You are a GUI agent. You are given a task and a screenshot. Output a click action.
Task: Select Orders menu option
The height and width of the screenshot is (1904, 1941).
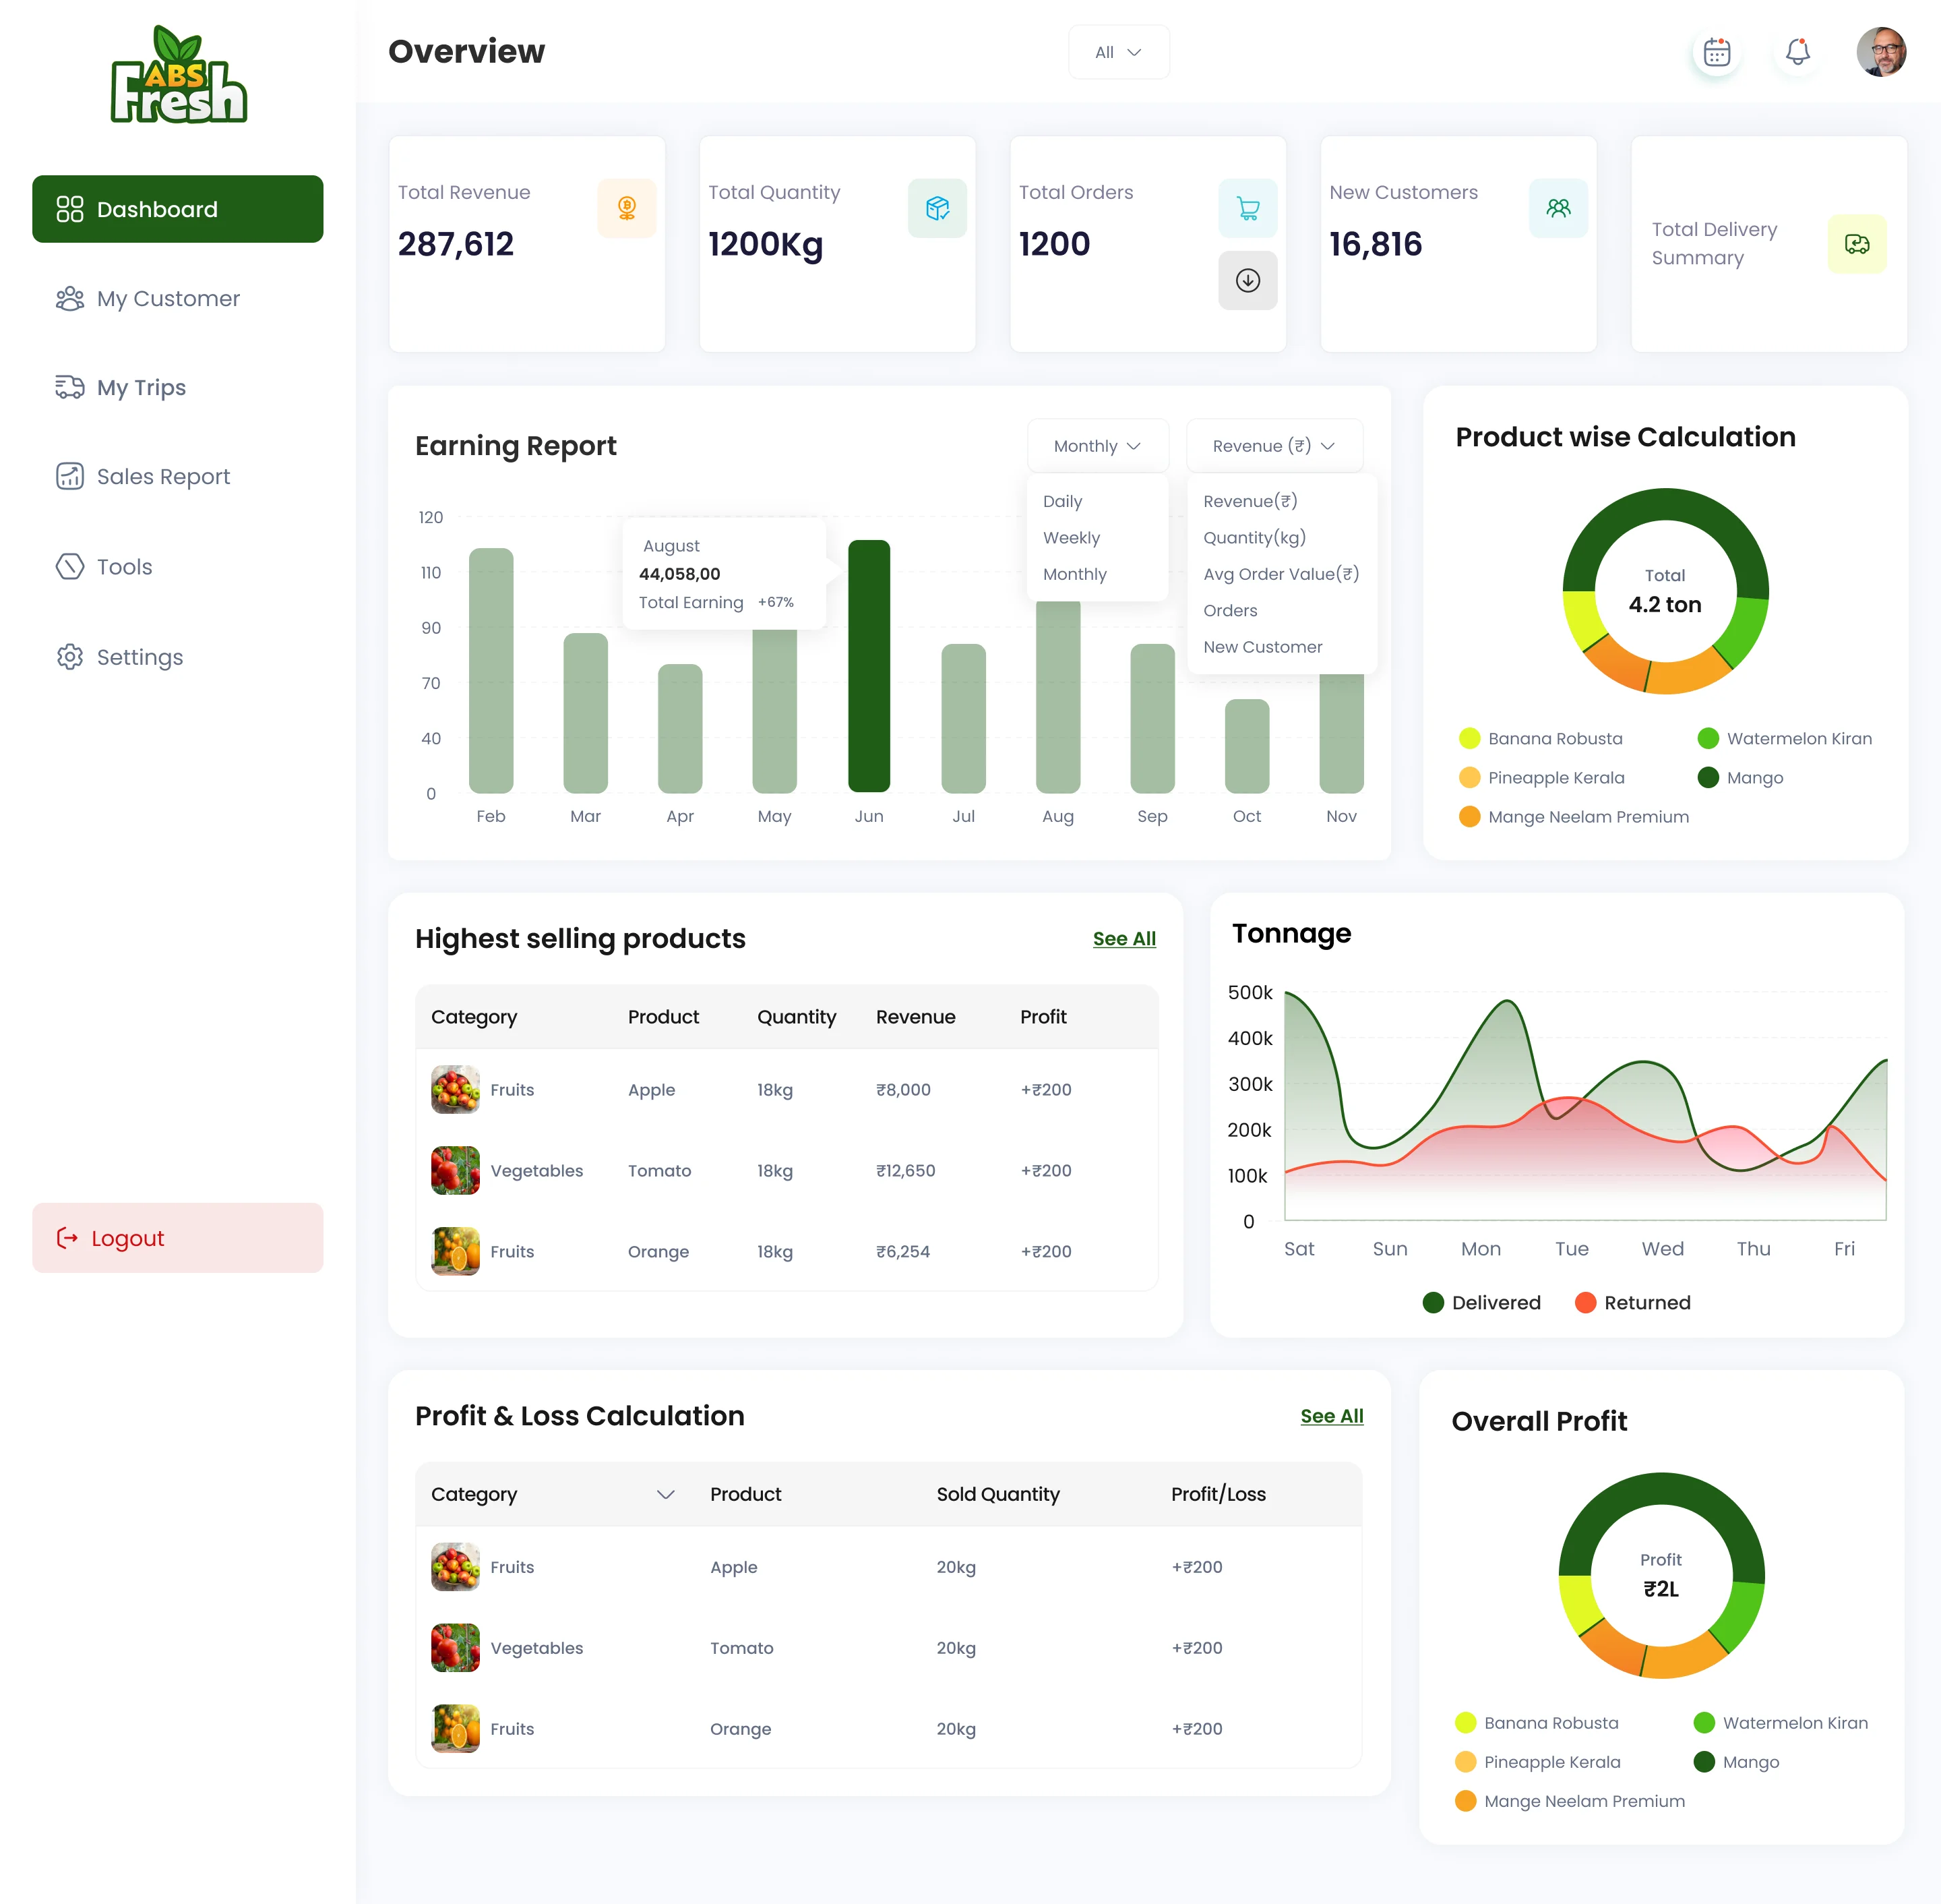coord(1231,610)
